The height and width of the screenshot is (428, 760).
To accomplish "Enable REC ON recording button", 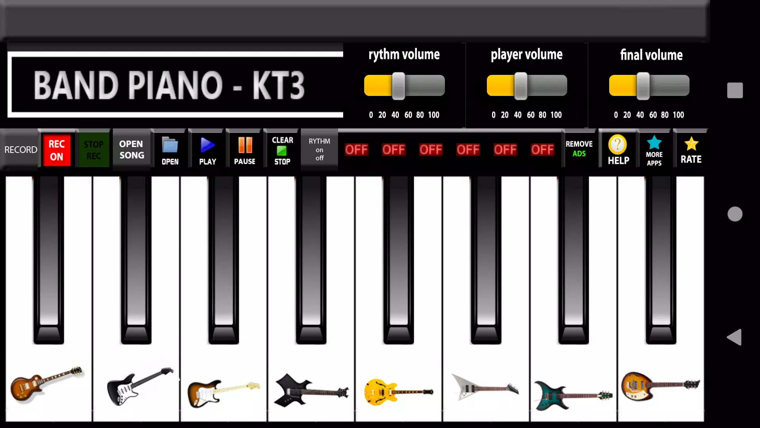I will coord(56,150).
